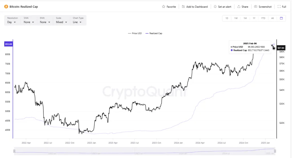Click the Favorite star icon
Image resolution: width=292 pixels, height=158 pixels.
pos(164,7)
